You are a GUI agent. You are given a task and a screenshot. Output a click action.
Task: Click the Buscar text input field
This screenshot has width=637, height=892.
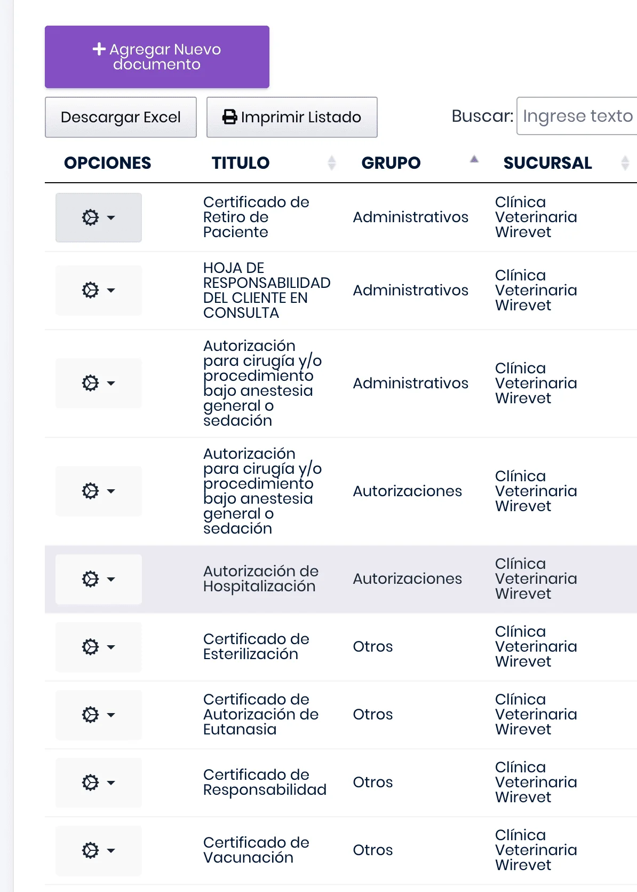click(x=576, y=115)
